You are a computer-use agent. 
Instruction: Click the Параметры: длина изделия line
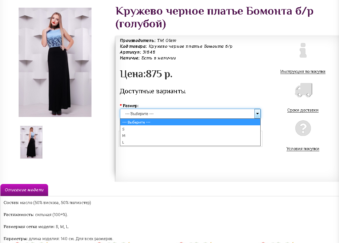(x=58, y=239)
